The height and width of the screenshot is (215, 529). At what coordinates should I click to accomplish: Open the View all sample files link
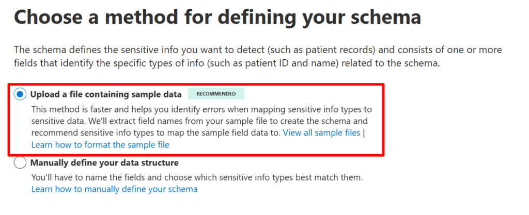tap(321, 133)
